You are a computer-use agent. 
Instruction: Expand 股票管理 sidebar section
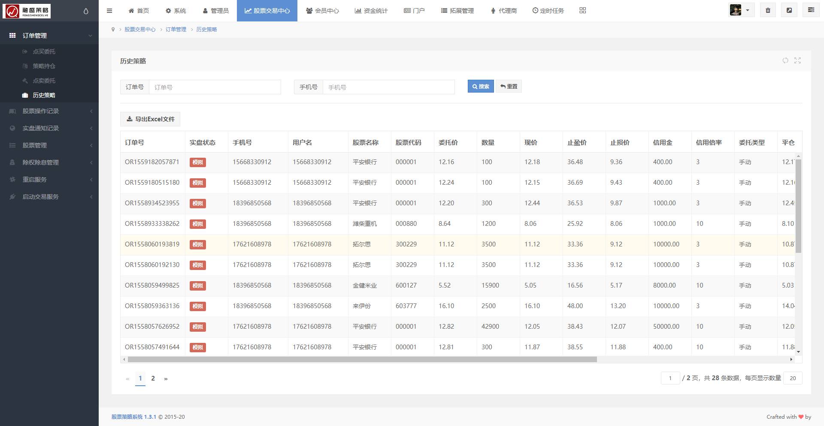pos(49,145)
